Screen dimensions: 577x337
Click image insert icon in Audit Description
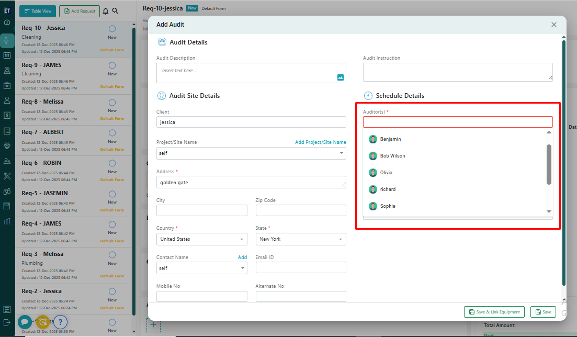341,77
